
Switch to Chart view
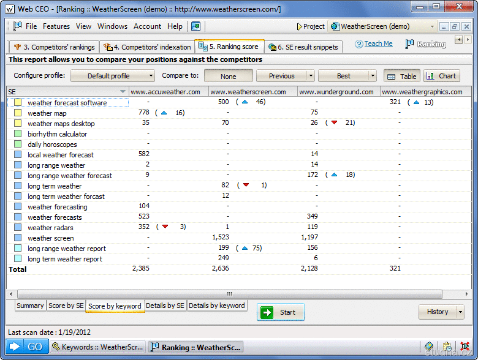click(441, 76)
